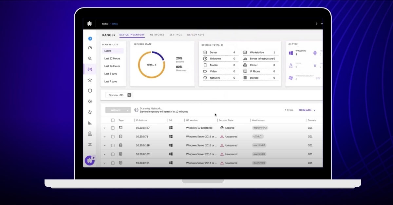This screenshot has height=205, width=393.
Task: Open the bar chart reports sidebar icon
Action: click(x=90, y=123)
